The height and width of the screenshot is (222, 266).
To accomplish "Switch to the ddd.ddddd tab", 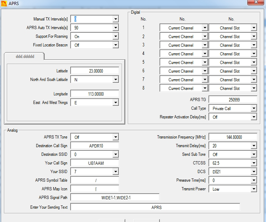I will [x=25, y=56].
